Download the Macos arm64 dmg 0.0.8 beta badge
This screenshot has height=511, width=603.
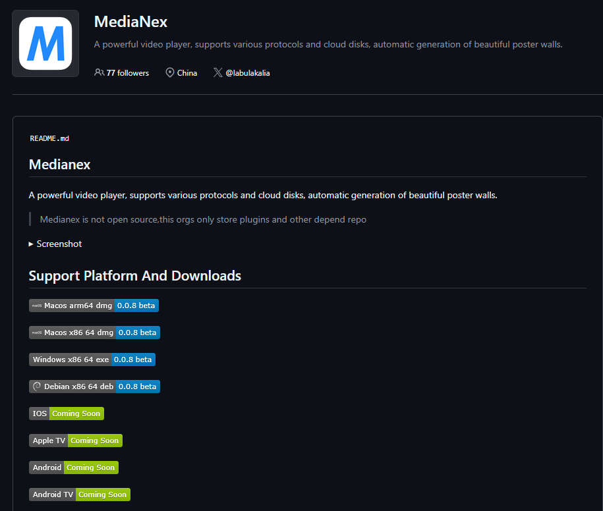point(94,306)
